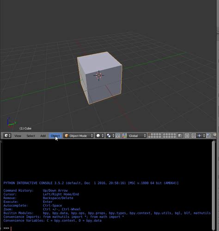Expand the Object Mode dropdown
The width and height of the screenshot is (219, 231).
[79, 136]
